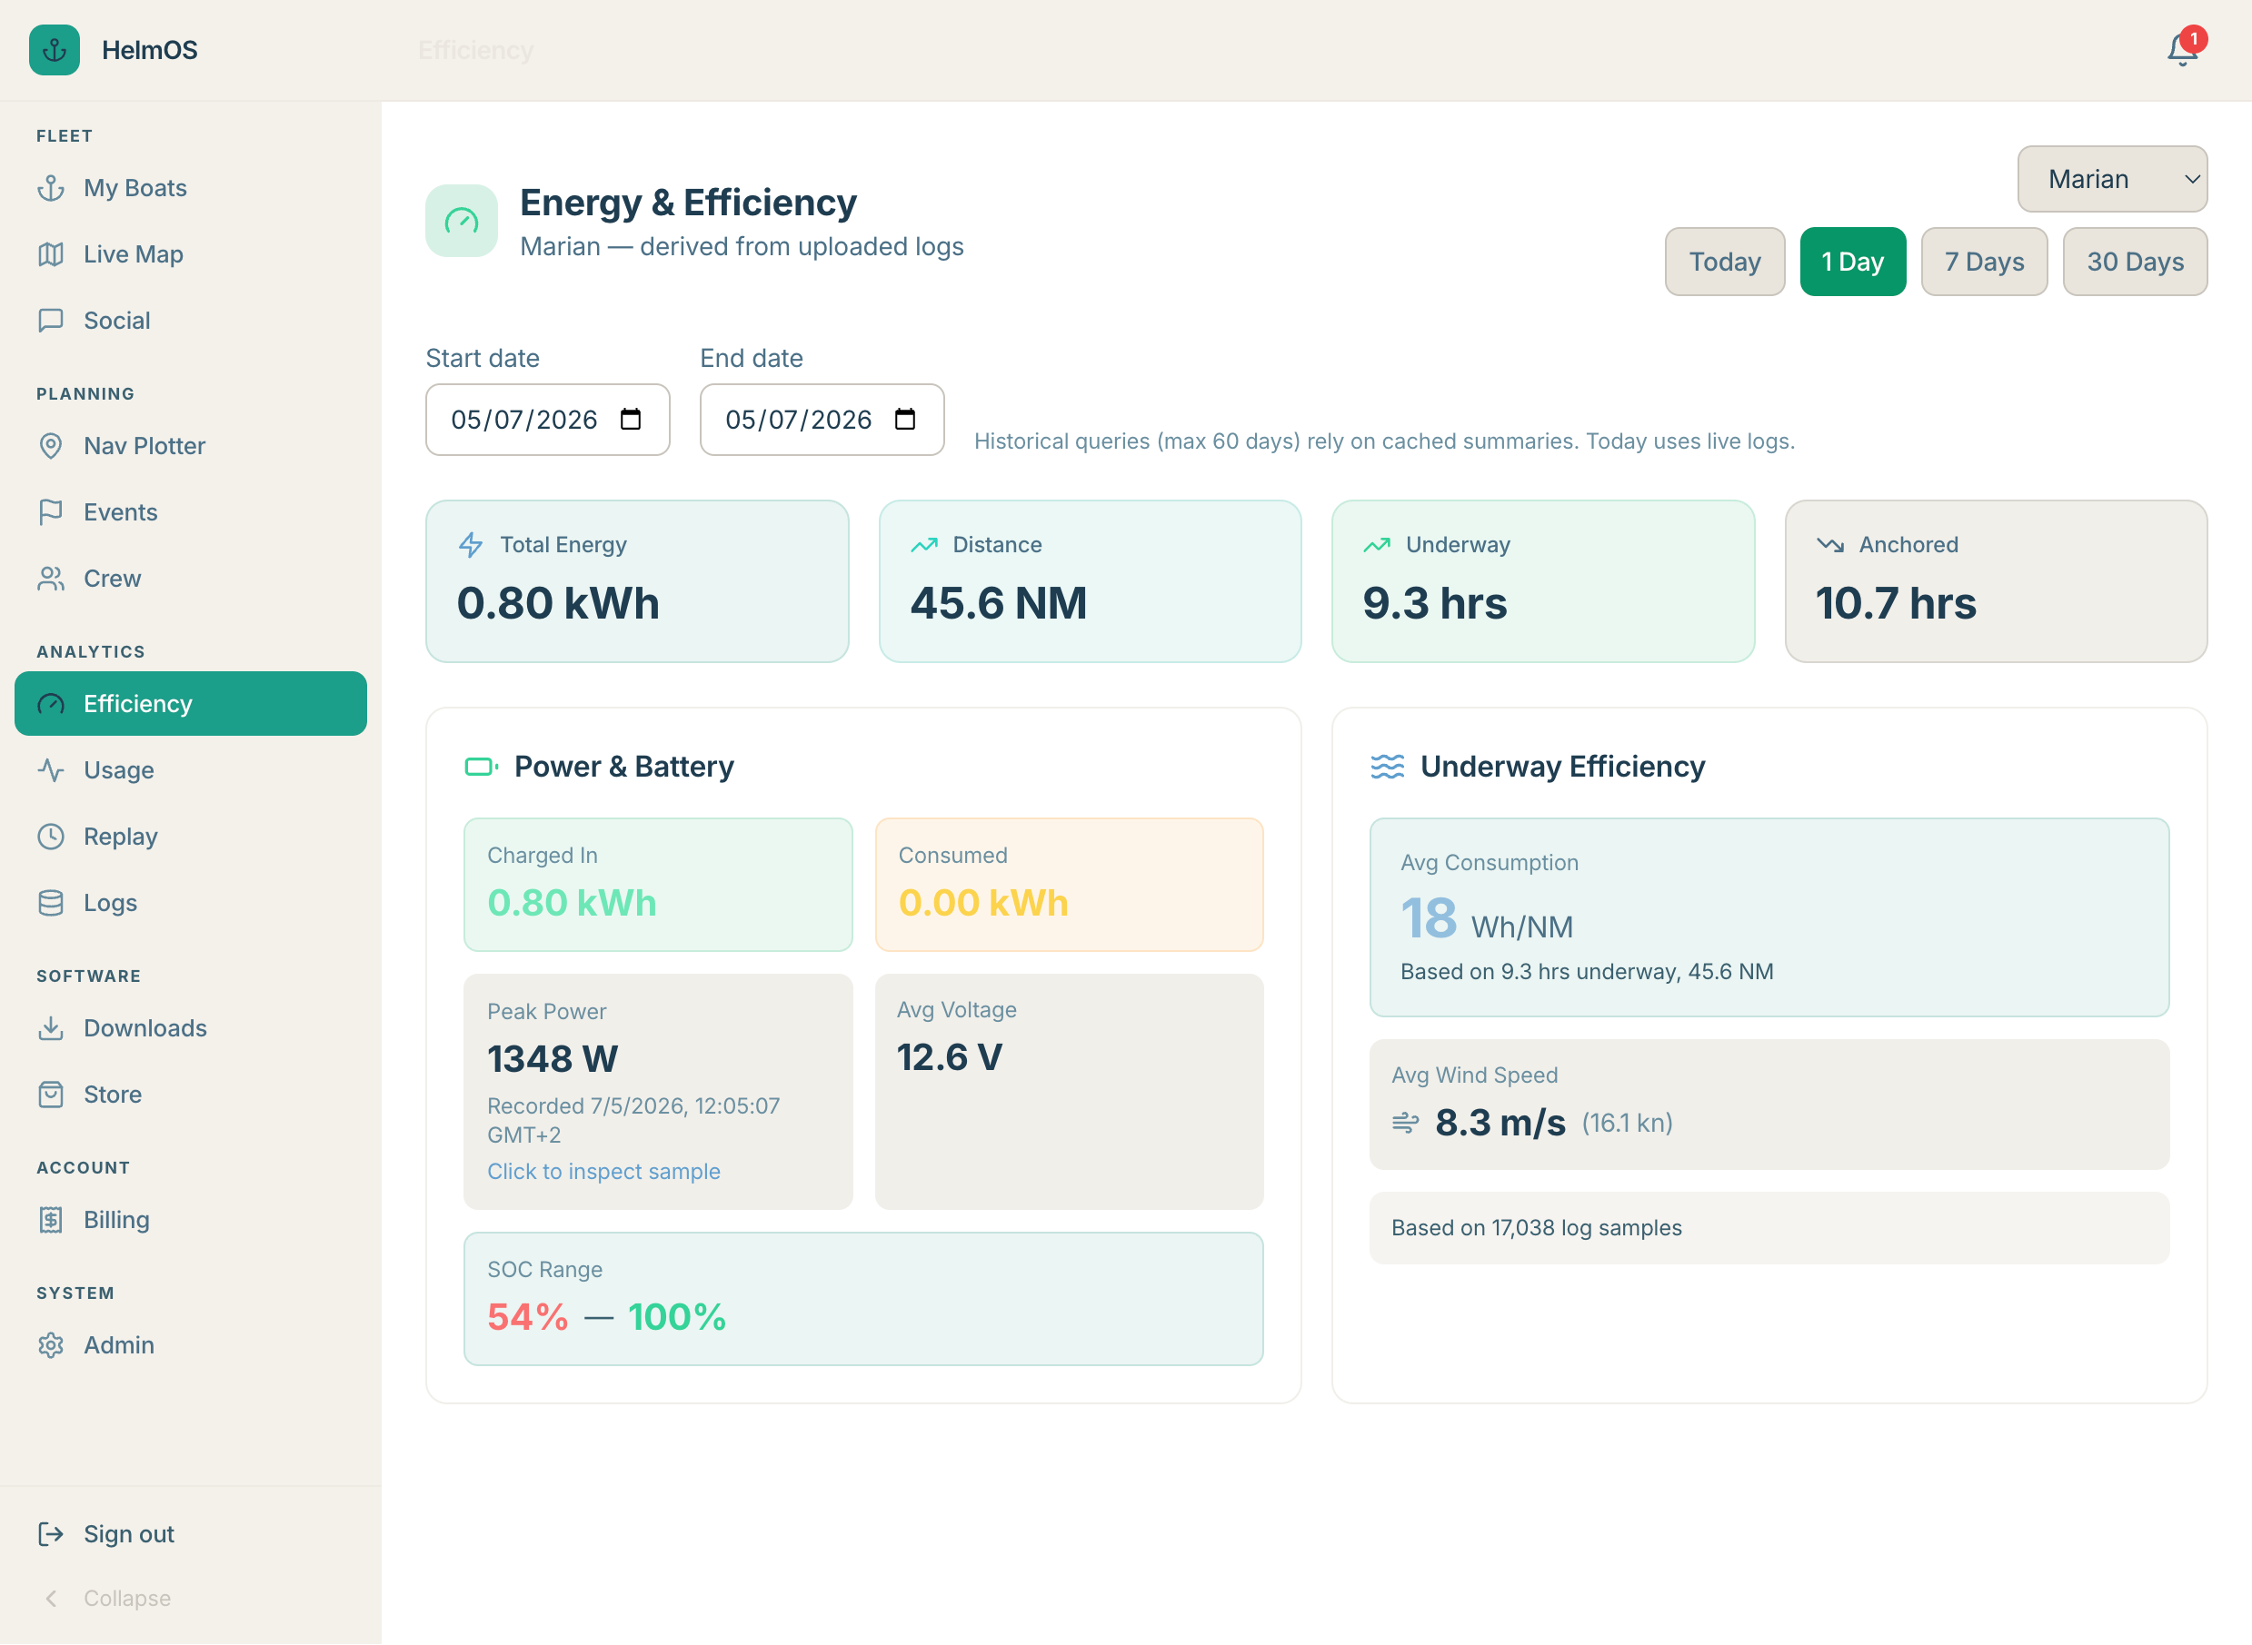
Task: Click the Nav Plotter pin icon
Action: point(51,446)
